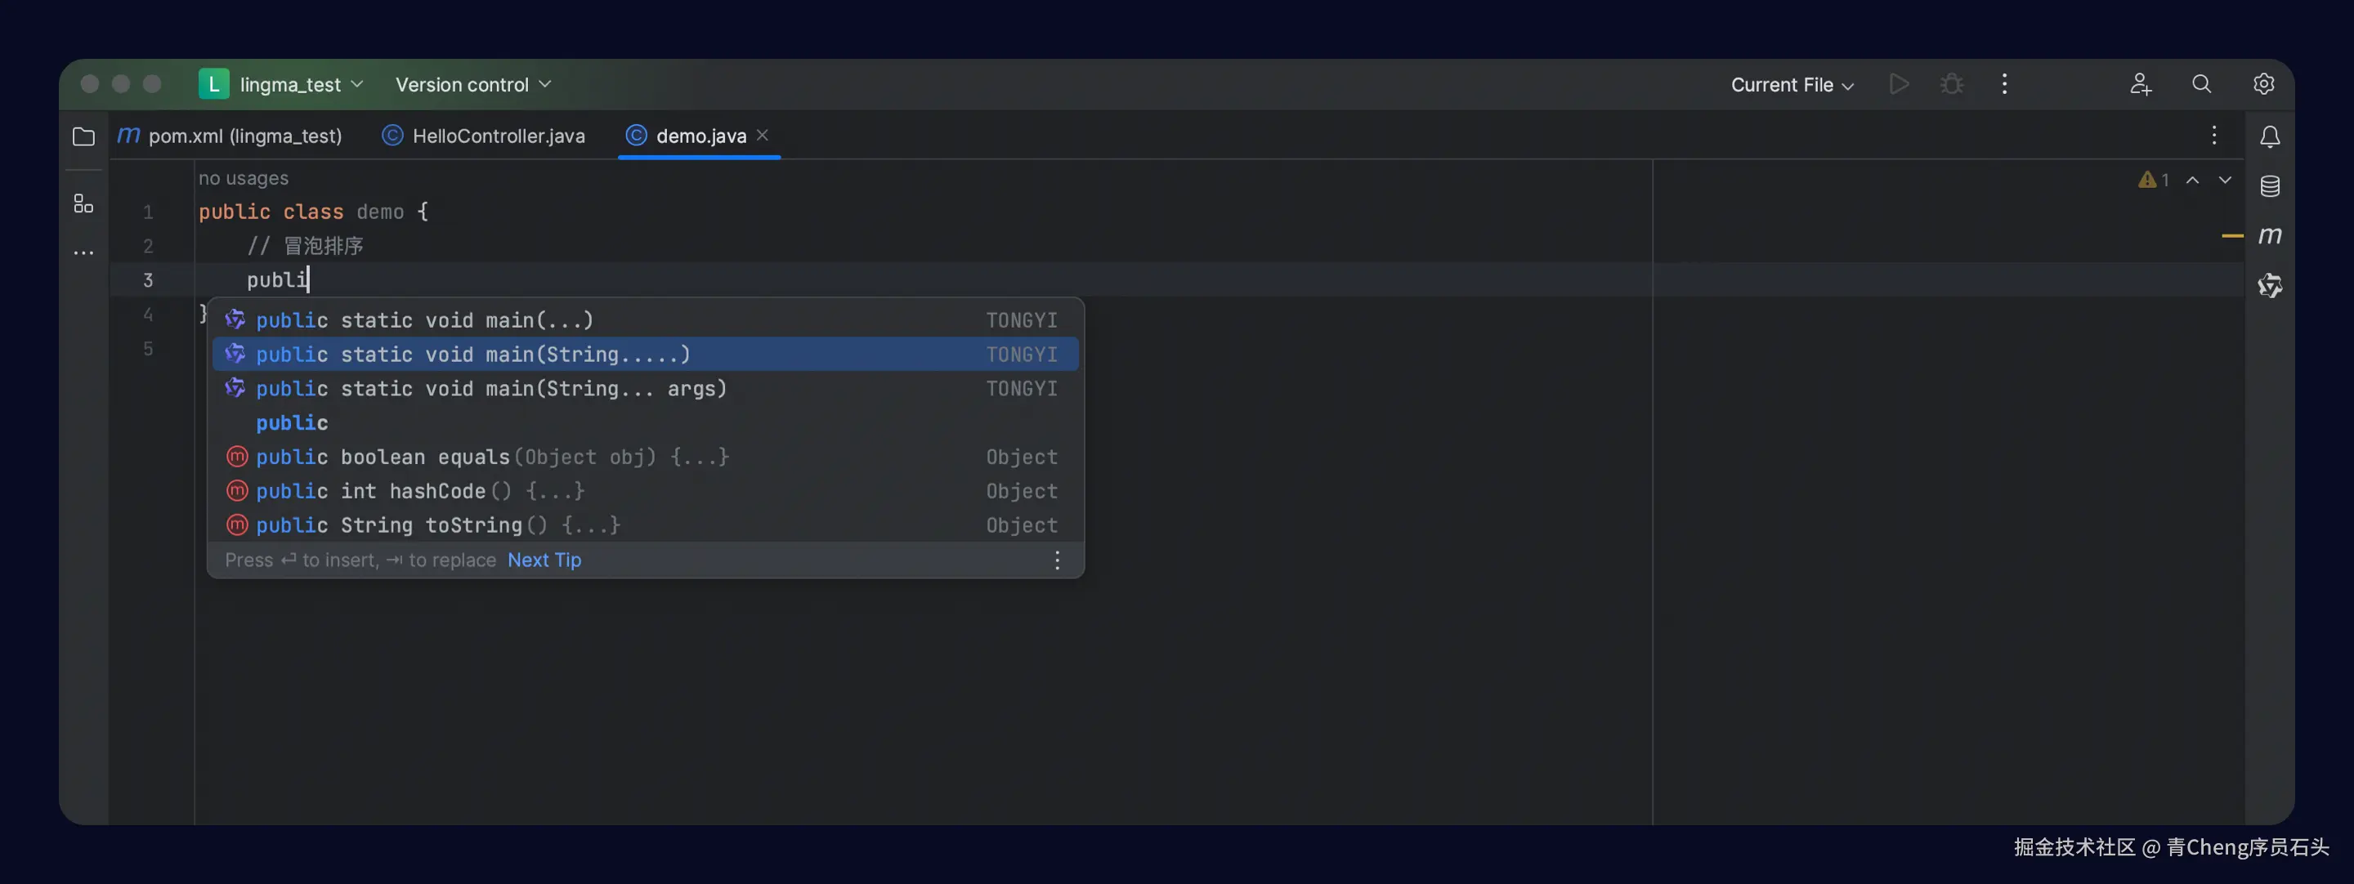Open the Code With Me user icon
Screen dimensions: 2354x884
pyautogui.click(x=2139, y=84)
